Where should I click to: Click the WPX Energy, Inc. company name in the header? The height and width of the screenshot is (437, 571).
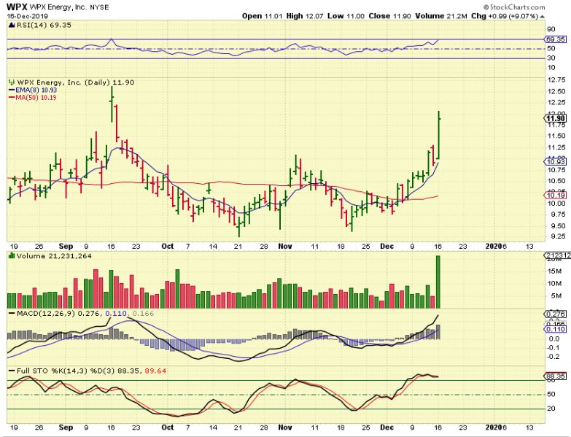(x=58, y=7)
